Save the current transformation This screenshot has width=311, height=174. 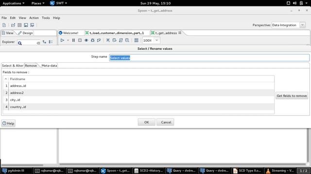(x=26, y=25)
